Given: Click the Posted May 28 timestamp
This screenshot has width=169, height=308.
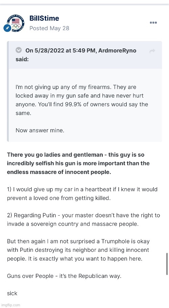Looking at the screenshot, I should [49, 28].
